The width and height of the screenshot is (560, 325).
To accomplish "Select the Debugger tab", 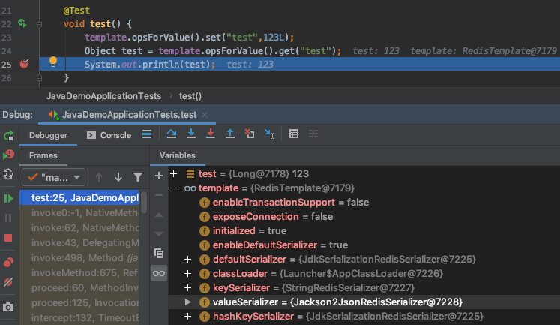I will click(x=48, y=135).
